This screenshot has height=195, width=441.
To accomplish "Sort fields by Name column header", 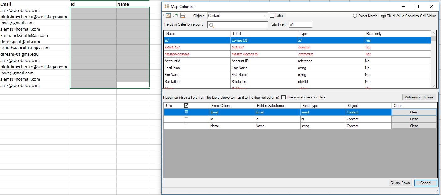I will [197, 34].
